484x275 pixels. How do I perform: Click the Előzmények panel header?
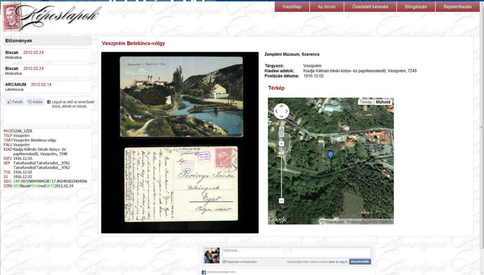point(48,41)
